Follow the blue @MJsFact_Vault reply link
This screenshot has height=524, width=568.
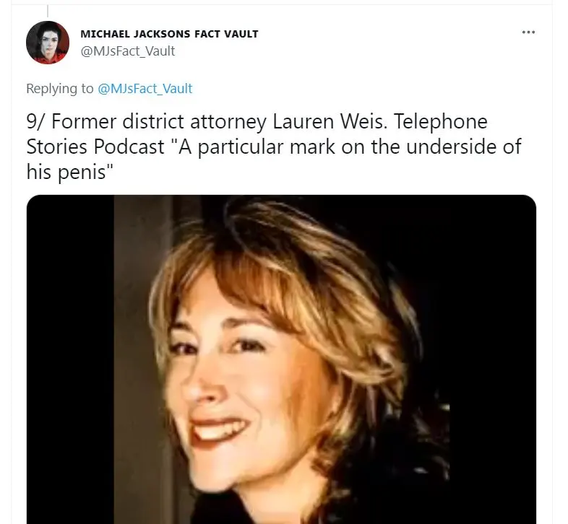pyautogui.click(x=145, y=89)
